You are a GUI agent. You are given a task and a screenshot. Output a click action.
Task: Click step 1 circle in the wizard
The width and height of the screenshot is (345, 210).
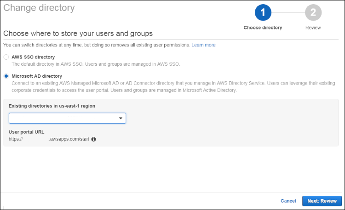point(263,12)
